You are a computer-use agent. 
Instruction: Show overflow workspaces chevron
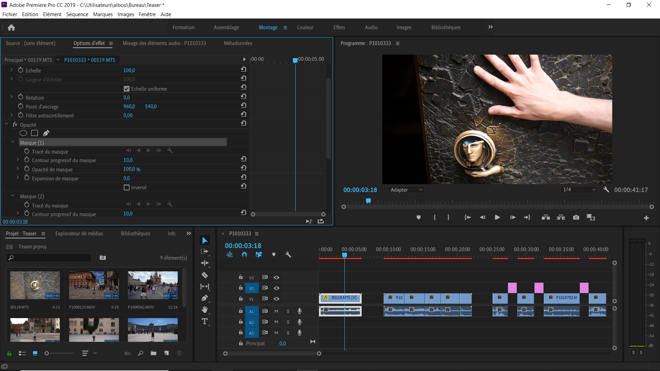point(491,27)
